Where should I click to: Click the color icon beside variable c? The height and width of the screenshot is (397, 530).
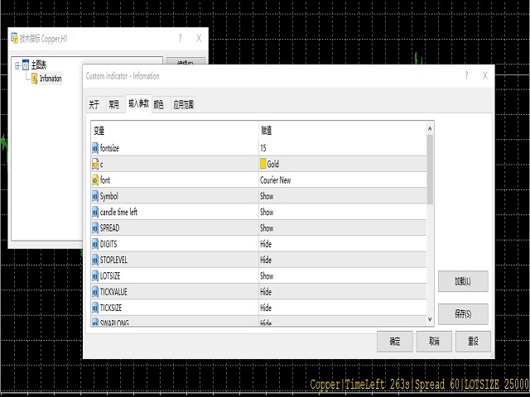95,164
